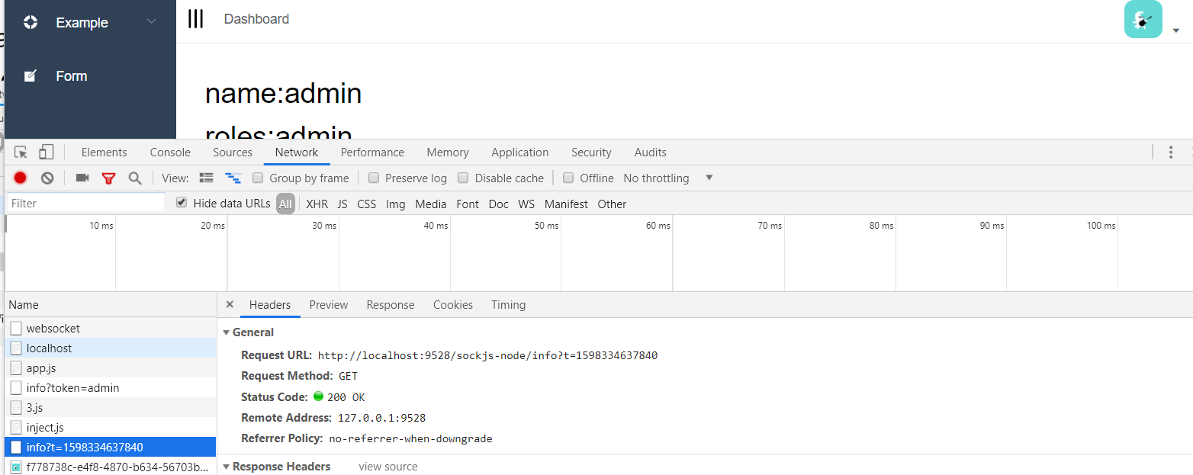Screen dimensions: 1193x475
Task: Select the localhost request row
Action: (111, 348)
